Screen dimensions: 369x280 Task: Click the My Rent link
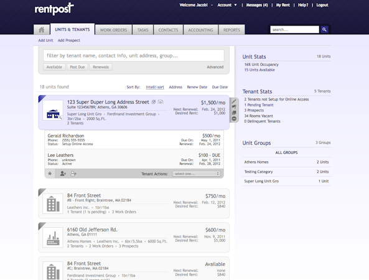[283, 5]
